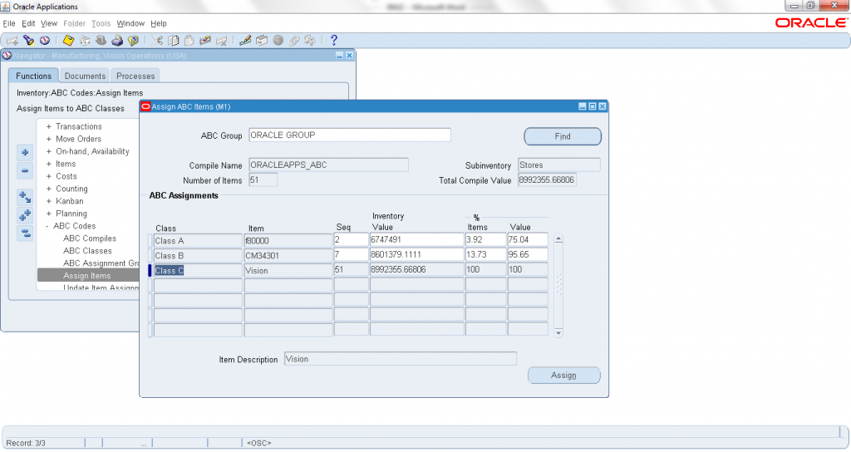Screen dimensions: 851x452
Task: Expand the Transactions tree node
Action: click(x=49, y=126)
